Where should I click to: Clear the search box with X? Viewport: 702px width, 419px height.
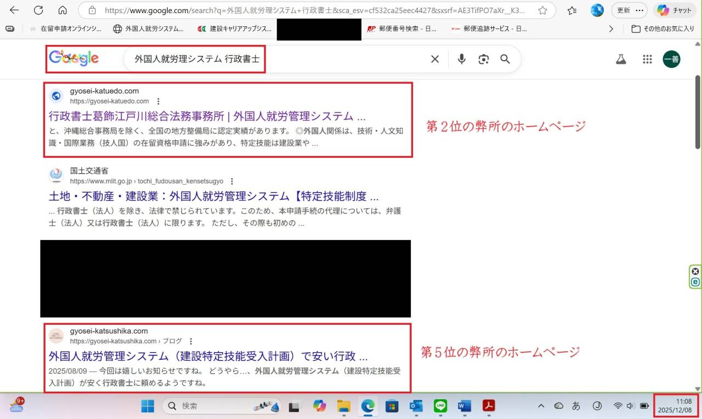pyautogui.click(x=435, y=59)
